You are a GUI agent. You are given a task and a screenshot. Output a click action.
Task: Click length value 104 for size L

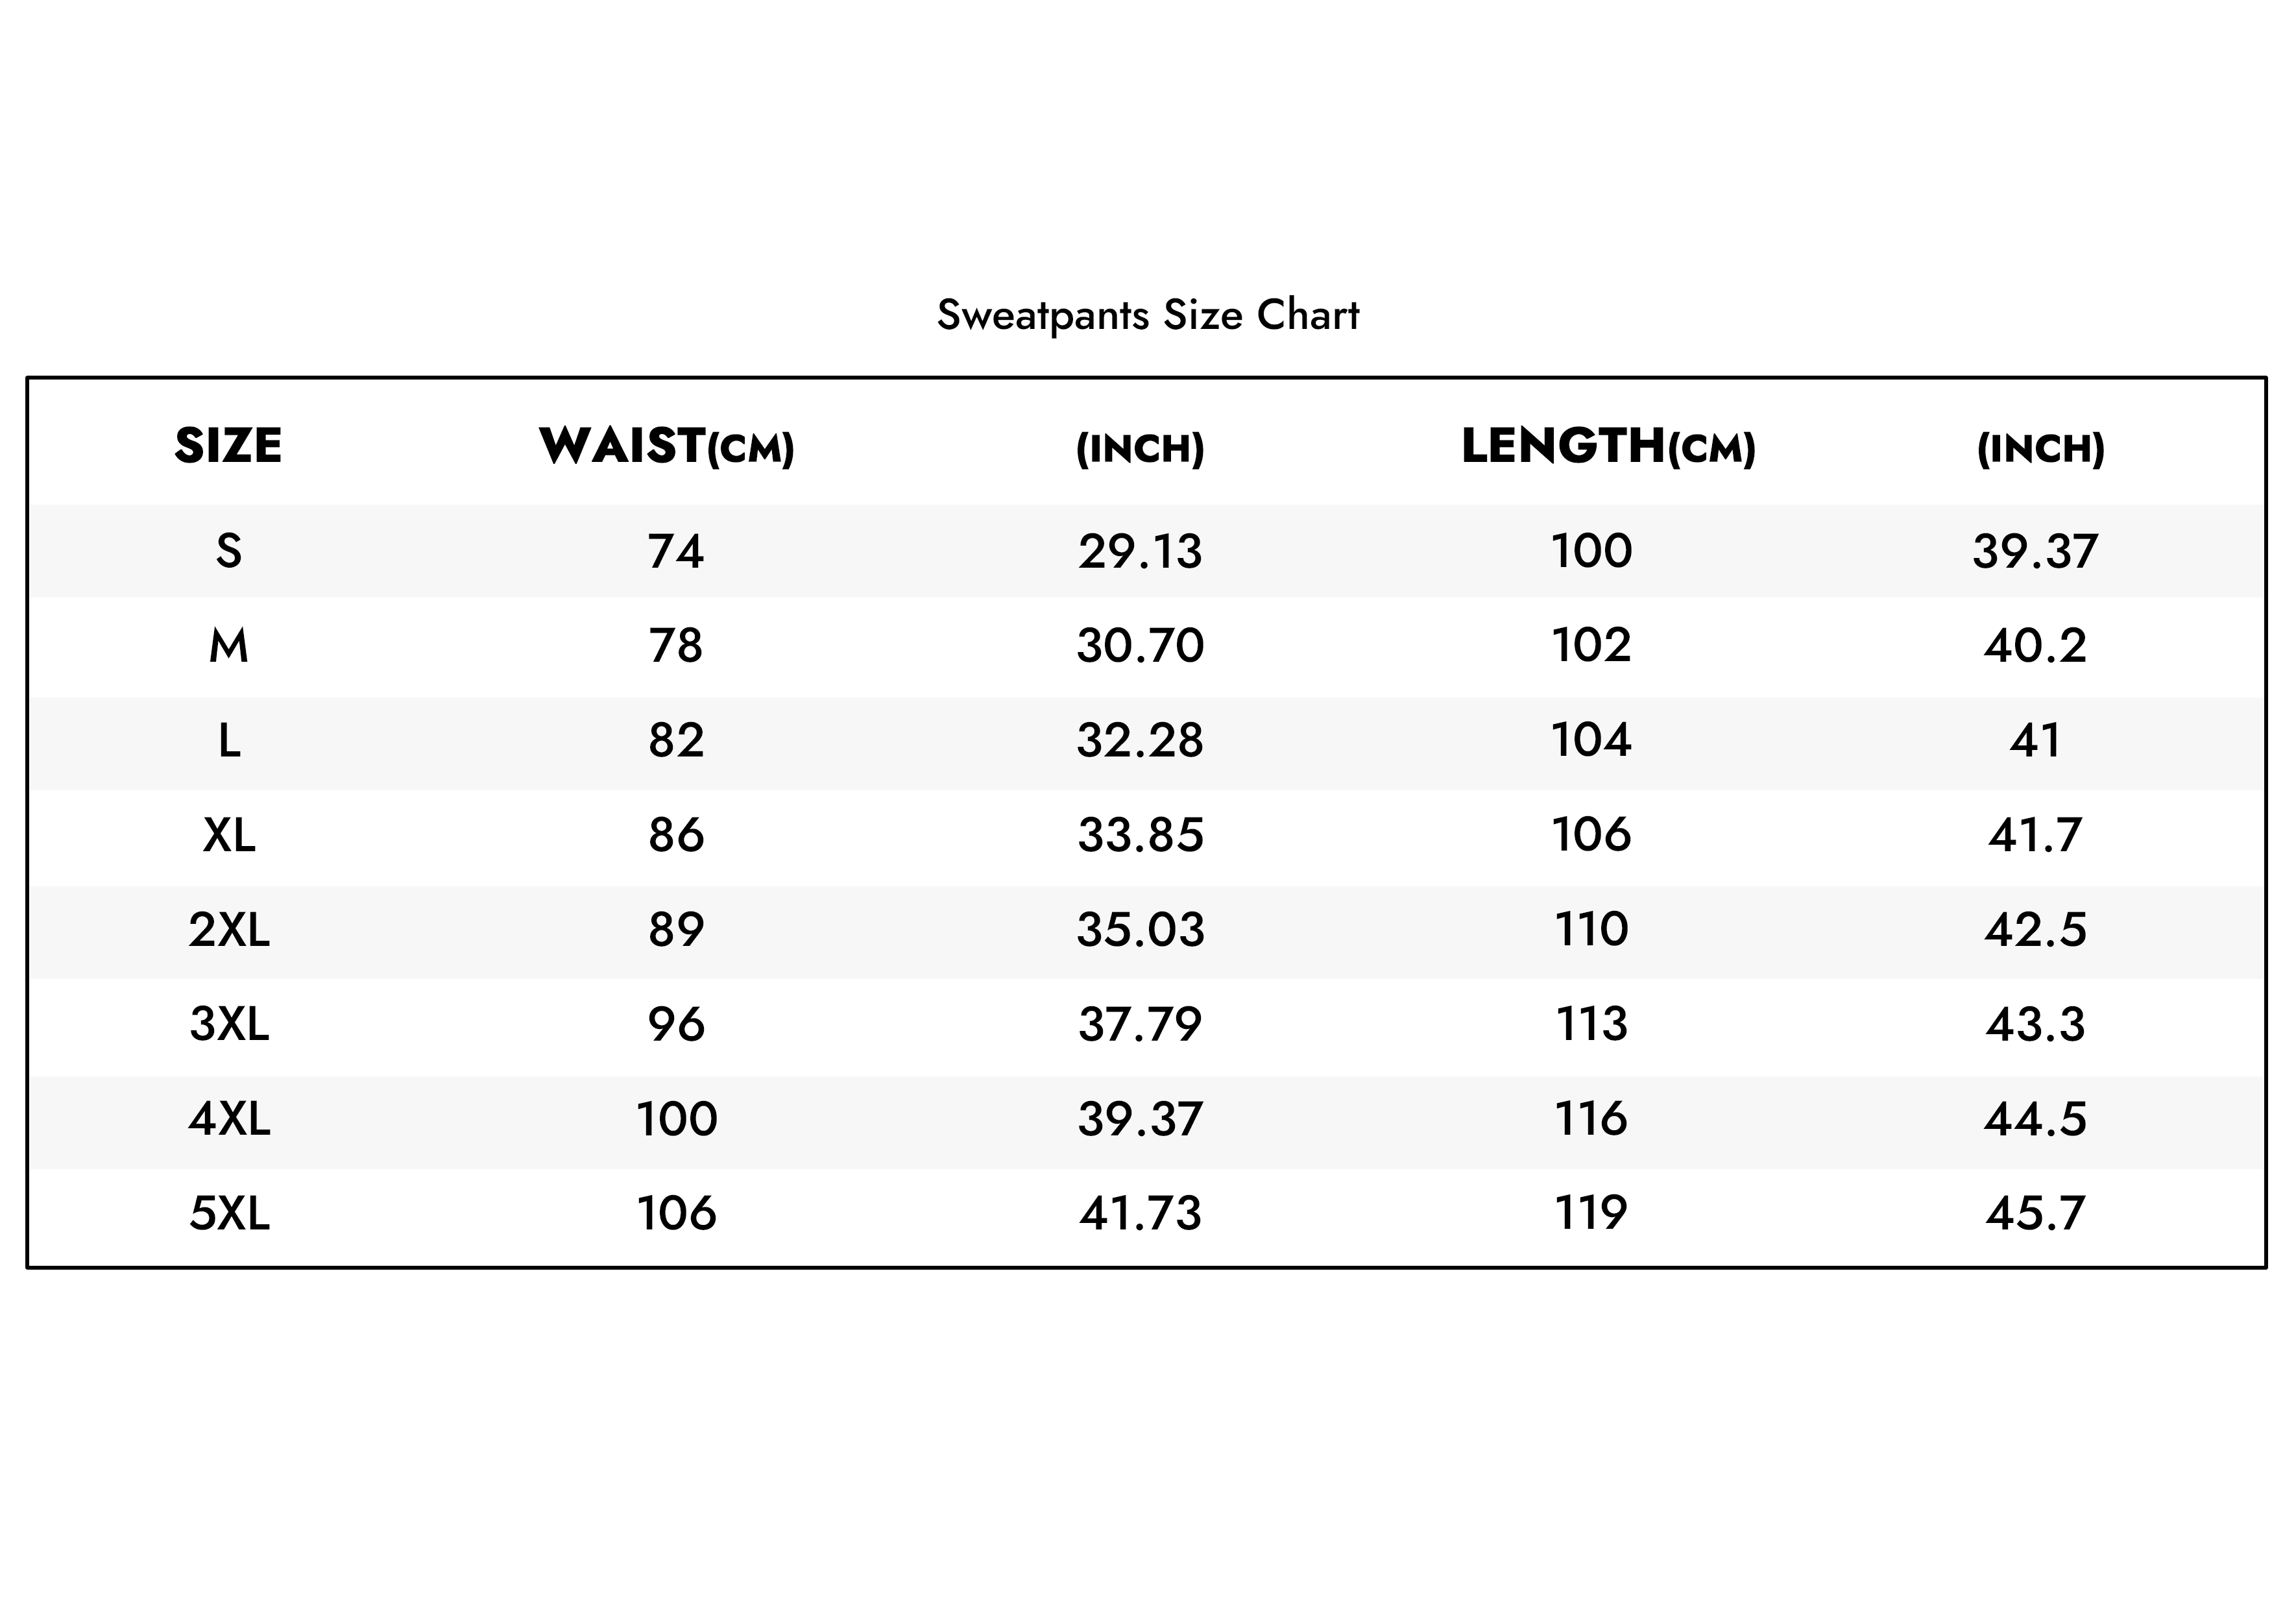pyautogui.click(x=1591, y=740)
